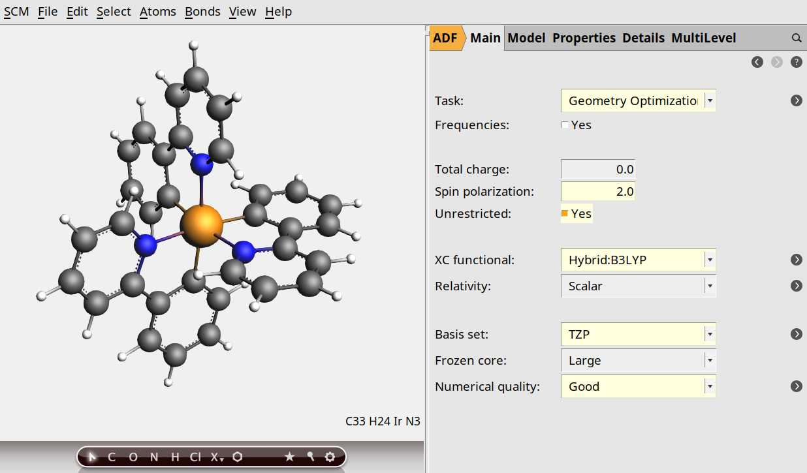The image size is (807, 473).
Task: Click the search magnifier in panel bar
Action: pos(797,38)
